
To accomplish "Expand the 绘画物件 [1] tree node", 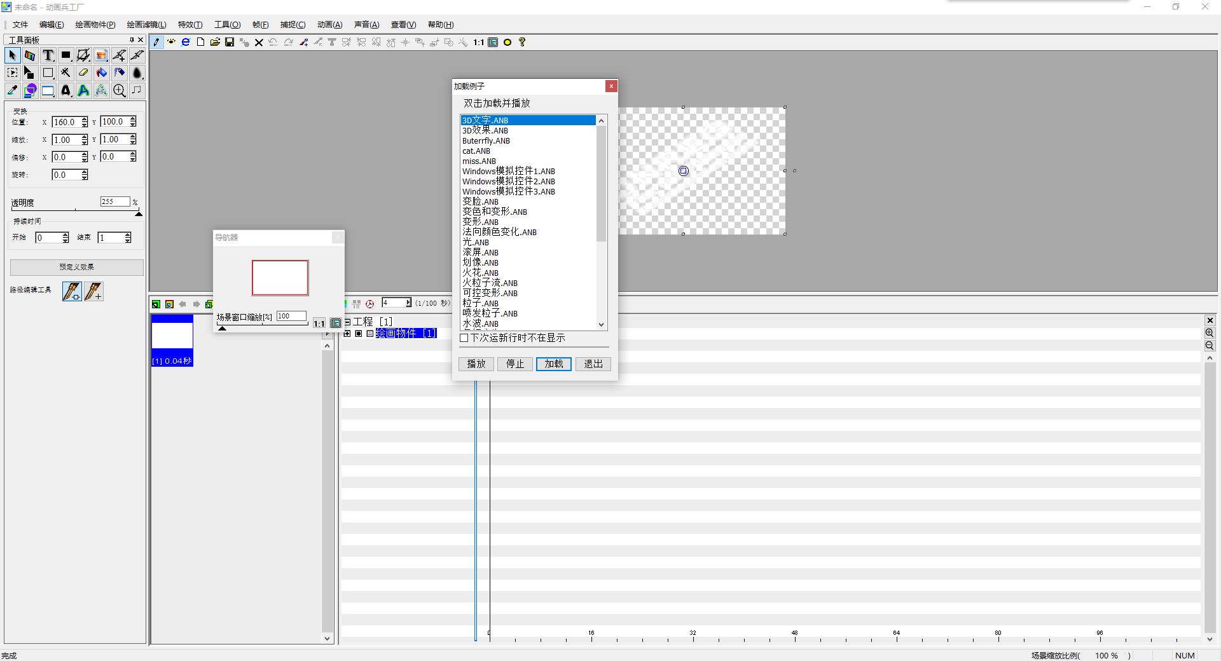I will (x=347, y=334).
